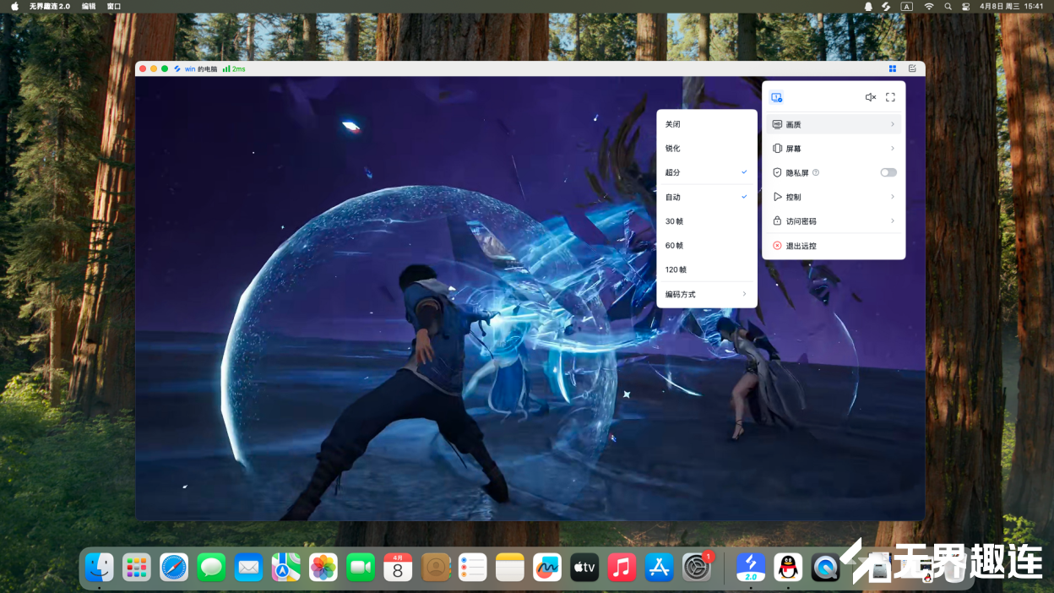Open 无界趣连 2.0 app in the Dock
Screen dimensions: 1054x593
coord(750,567)
